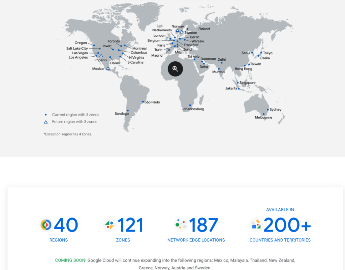Screen dimensions: 345x270
Task: Click the São Paulo region dot
Action: point(143,102)
